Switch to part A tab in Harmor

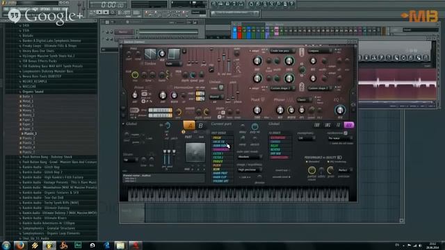189,125
